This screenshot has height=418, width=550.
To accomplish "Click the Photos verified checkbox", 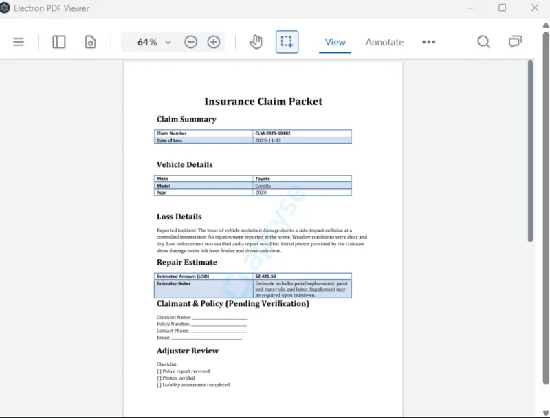I will click(x=159, y=378).
